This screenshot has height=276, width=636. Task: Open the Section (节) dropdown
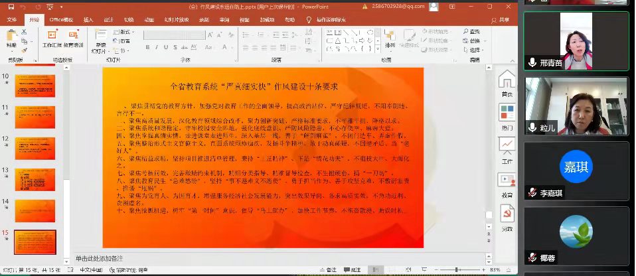120,50
